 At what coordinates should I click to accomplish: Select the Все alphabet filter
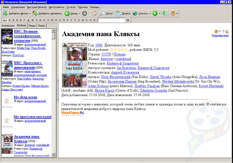(x=5, y=20)
